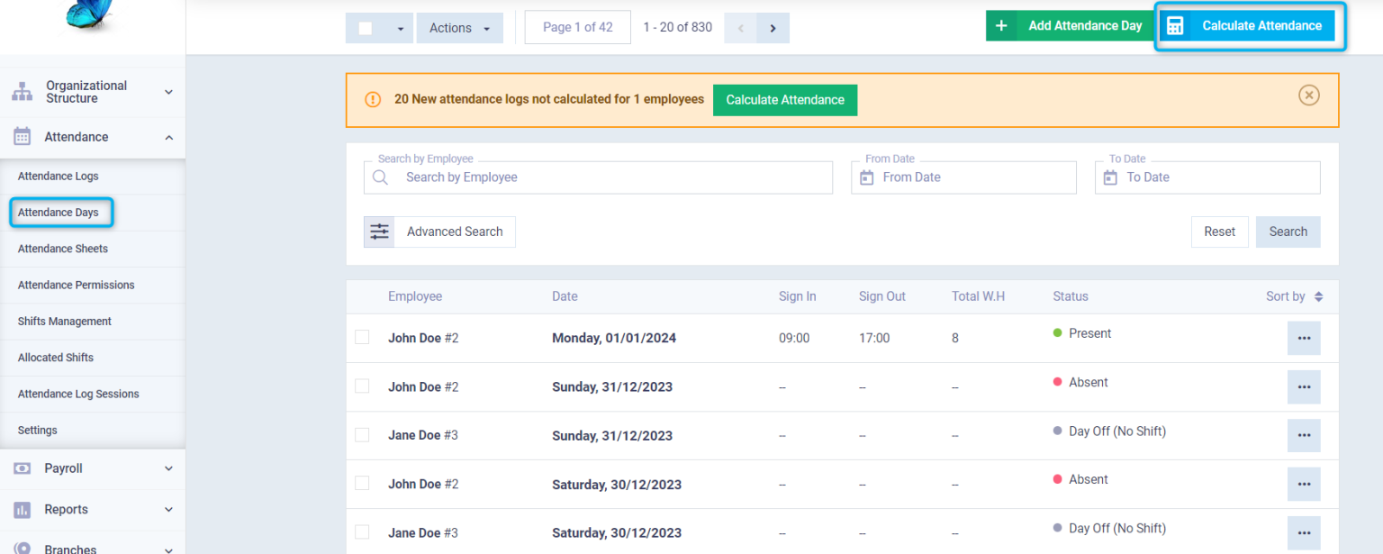
Task: Open the Sort by dropdown
Action: tap(1294, 296)
